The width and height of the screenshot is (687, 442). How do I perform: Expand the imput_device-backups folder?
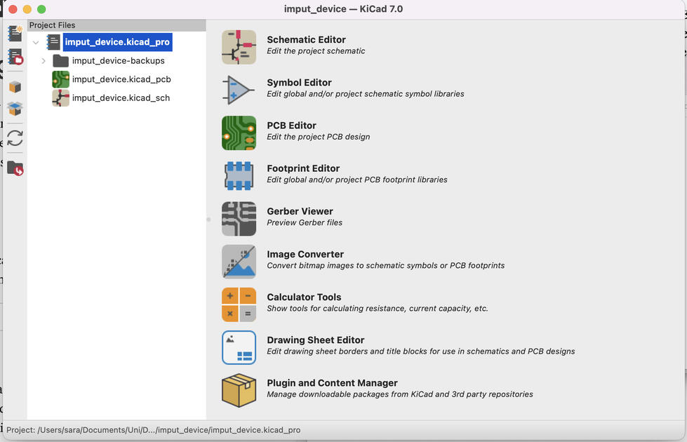coord(44,61)
